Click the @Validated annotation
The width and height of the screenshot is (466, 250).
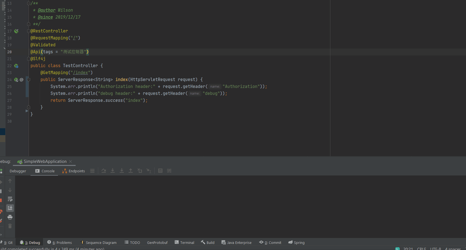(x=43, y=45)
